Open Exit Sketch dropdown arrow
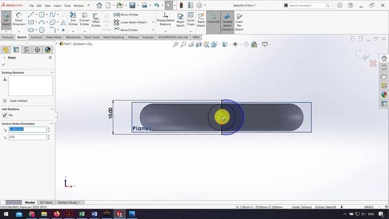Image resolution: width=389 pixels, height=219 pixels. [6, 32]
